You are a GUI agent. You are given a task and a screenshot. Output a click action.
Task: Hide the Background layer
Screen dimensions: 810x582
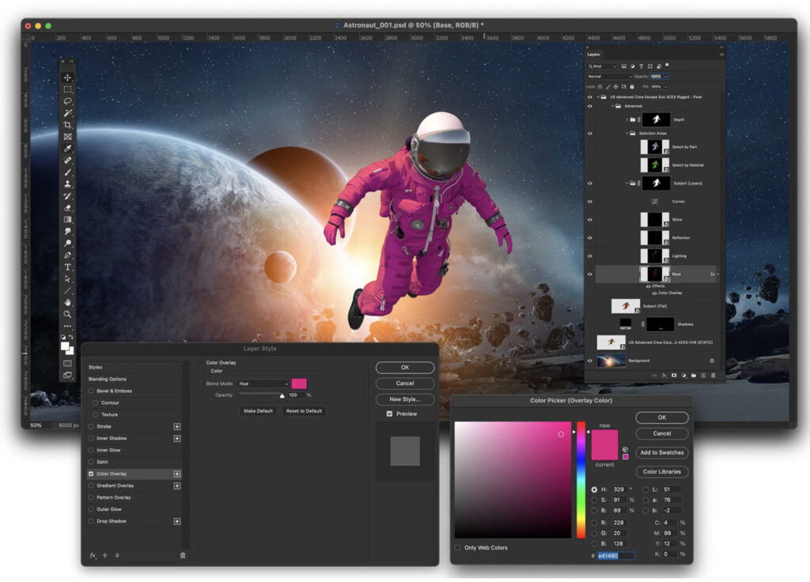(589, 361)
